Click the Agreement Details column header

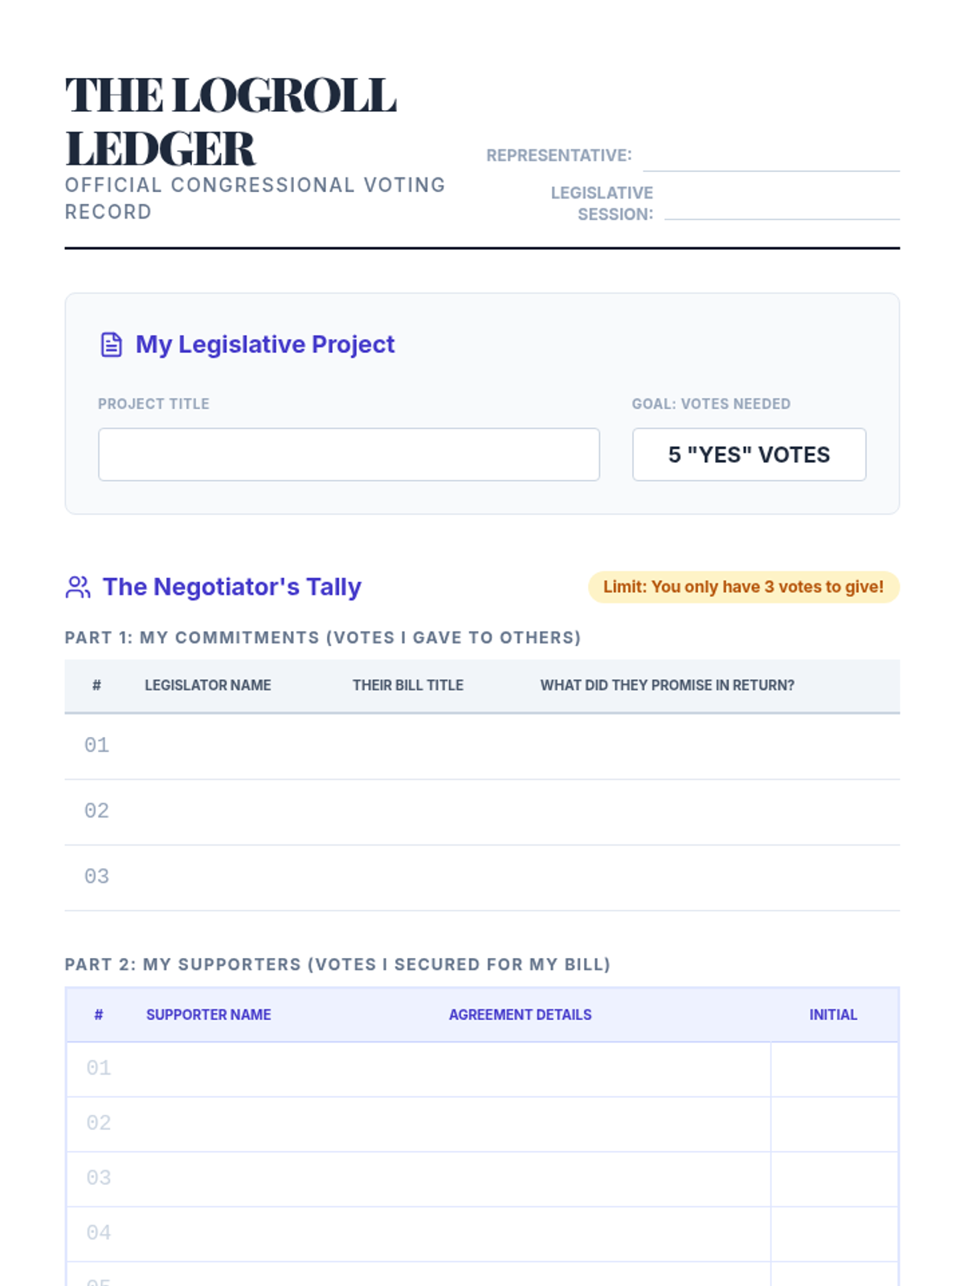coord(520,1015)
